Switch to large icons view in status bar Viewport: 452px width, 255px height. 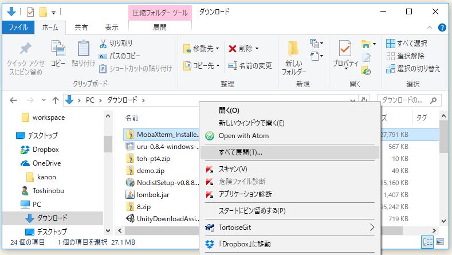coord(440,242)
